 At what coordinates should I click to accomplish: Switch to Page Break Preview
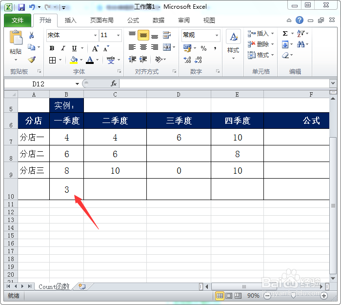[238, 296]
